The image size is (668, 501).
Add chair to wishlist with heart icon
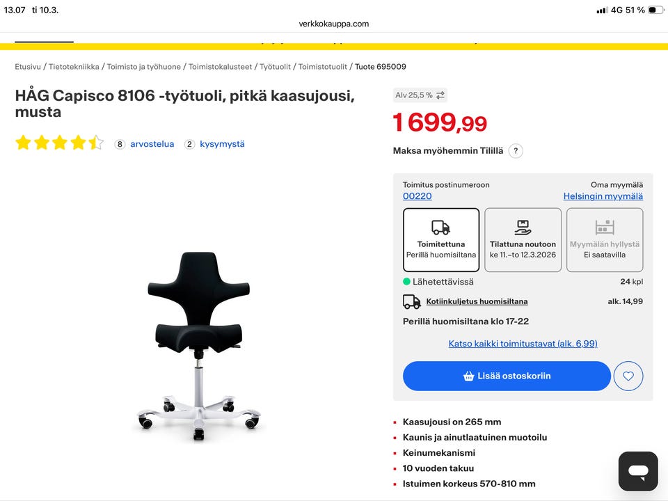[x=628, y=376]
